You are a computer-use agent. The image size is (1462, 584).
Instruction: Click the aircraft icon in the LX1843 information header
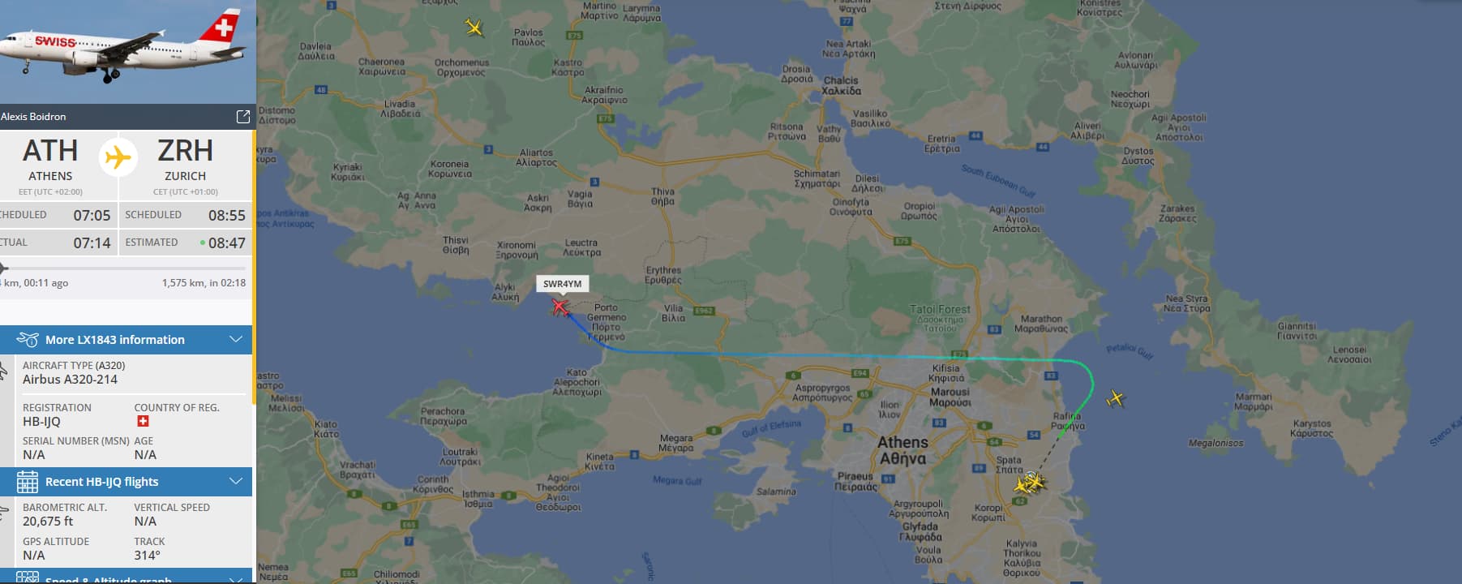pyautogui.click(x=28, y=339)
